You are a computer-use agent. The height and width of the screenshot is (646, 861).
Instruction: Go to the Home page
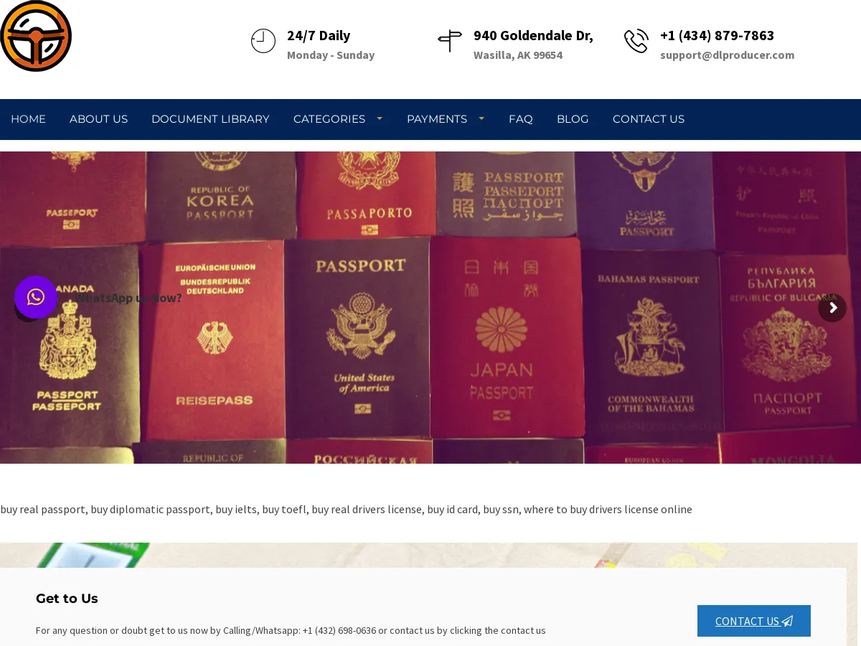tap(28, 119)
